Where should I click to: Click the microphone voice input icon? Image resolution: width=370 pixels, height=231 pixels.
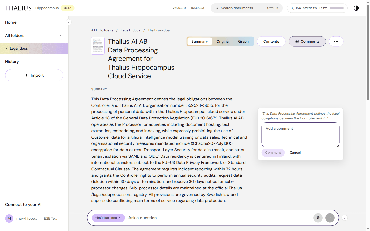click(x=318, y=218)
